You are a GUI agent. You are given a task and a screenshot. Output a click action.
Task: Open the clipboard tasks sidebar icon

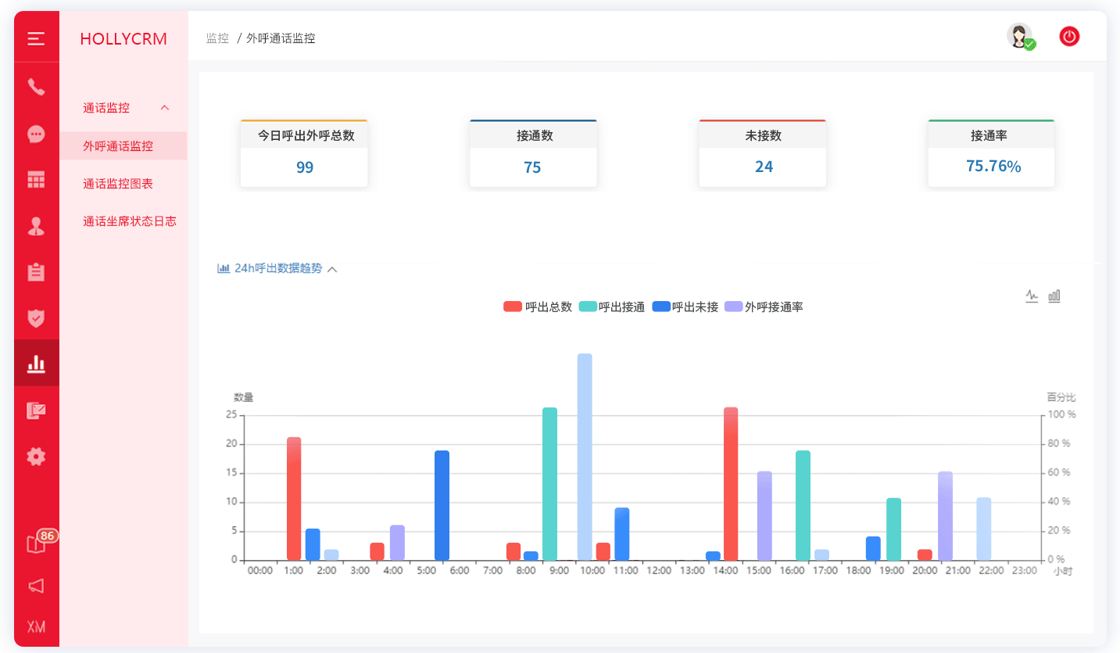click(x=36, y=272)
